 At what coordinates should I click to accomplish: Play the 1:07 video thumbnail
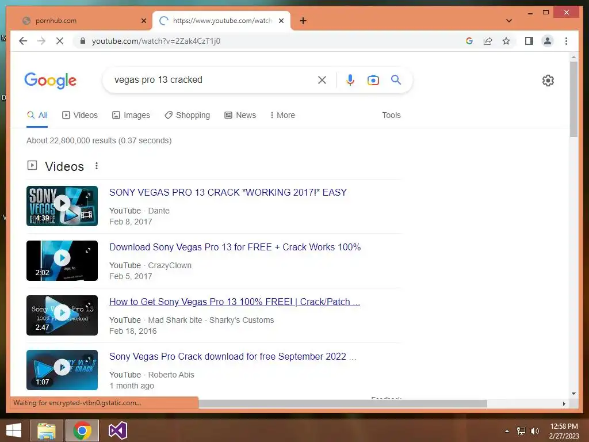[x=62, y=370]
